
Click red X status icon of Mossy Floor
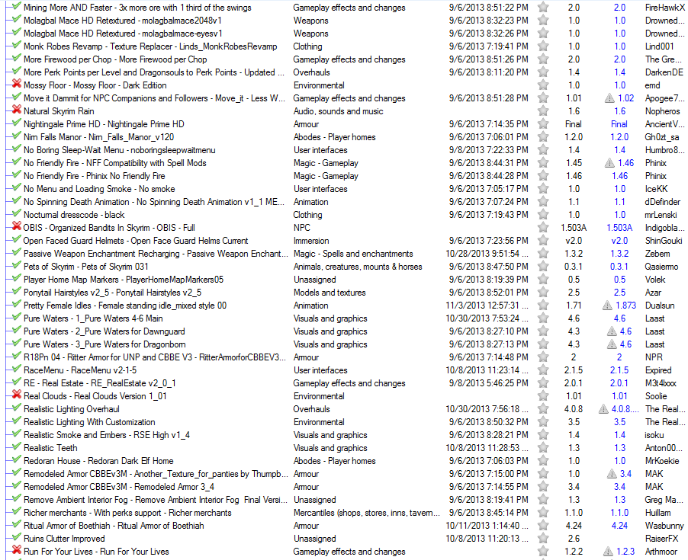(17, 83)
